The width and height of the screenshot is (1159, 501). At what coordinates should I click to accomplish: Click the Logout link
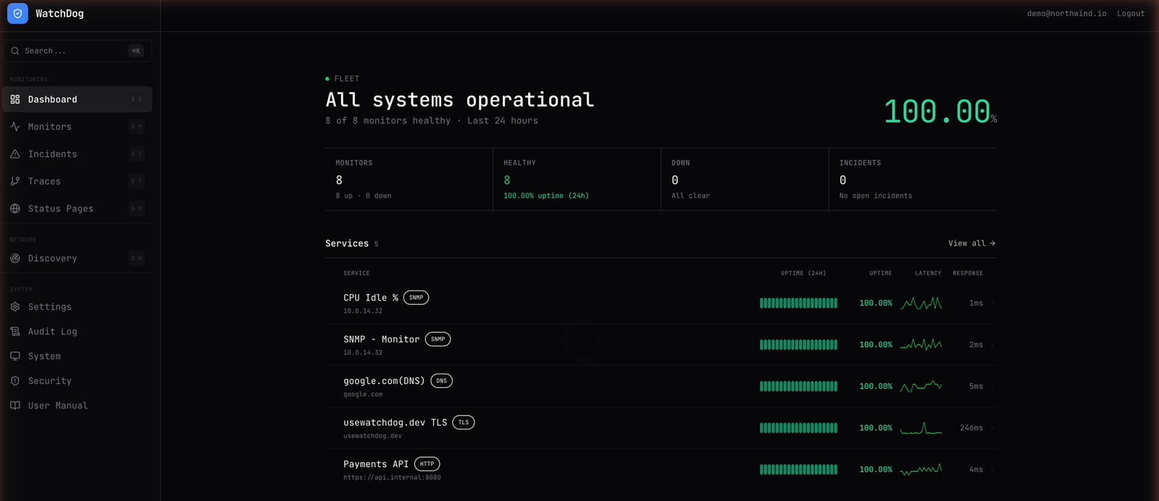point(1131,13)
